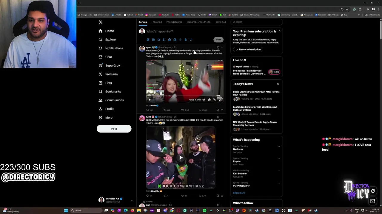Toggle bold text in composer
The height and width of the screenshot is (214, 382).
pyautogui.click(x=186, y=40)
